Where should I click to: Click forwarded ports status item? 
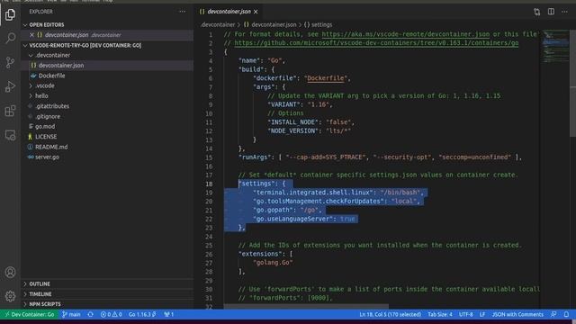coord(168,314)
